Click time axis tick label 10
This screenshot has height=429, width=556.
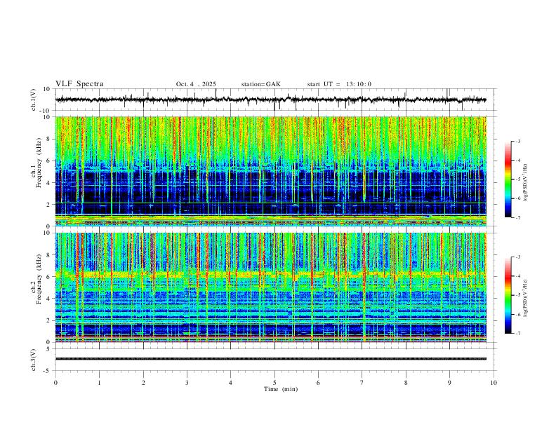[x=494, y=383]
